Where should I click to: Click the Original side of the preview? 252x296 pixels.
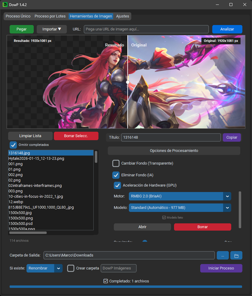[186, 82]
